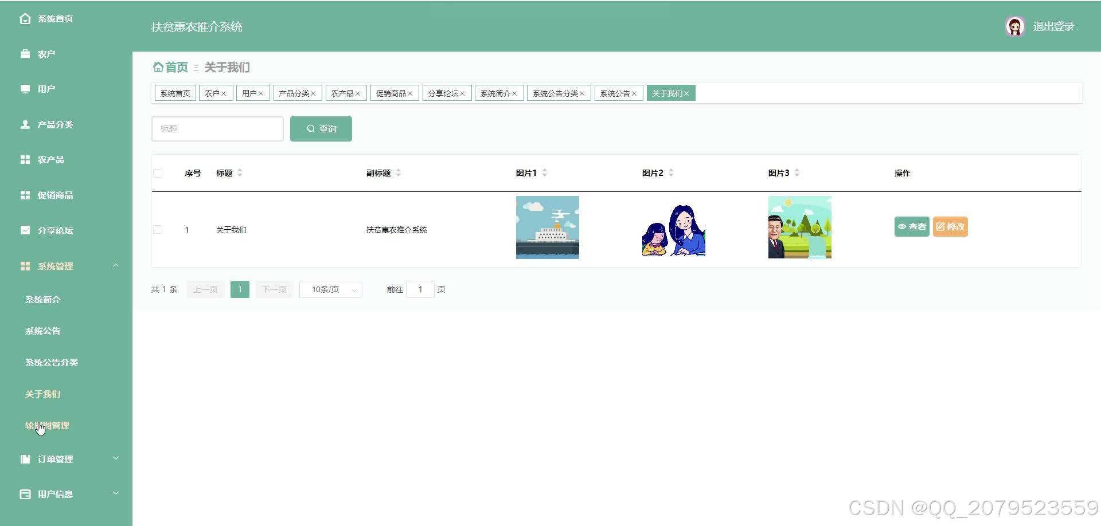The width and height of the screenshot is (1101, 526).
Task: Click the 前往 page number input
Action: [x=420, y=289]
